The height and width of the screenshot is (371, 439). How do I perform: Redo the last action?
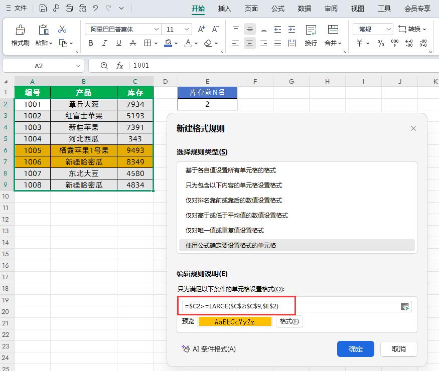(108, 8)
